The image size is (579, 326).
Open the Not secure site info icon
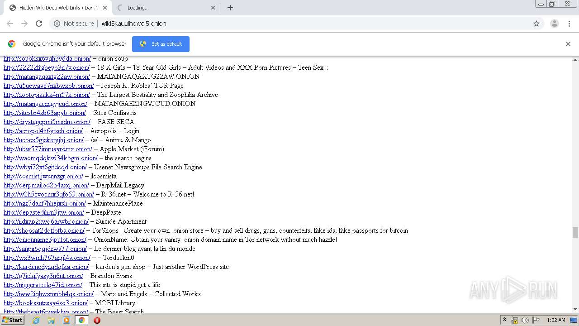tap(57, 24)
